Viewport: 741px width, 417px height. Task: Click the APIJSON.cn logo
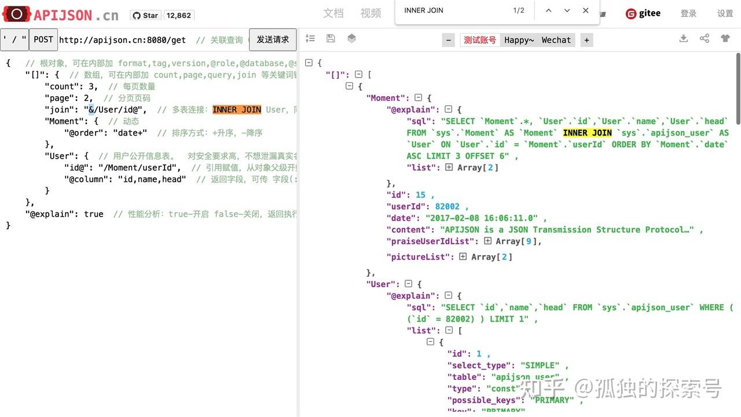tap(61, 15)
